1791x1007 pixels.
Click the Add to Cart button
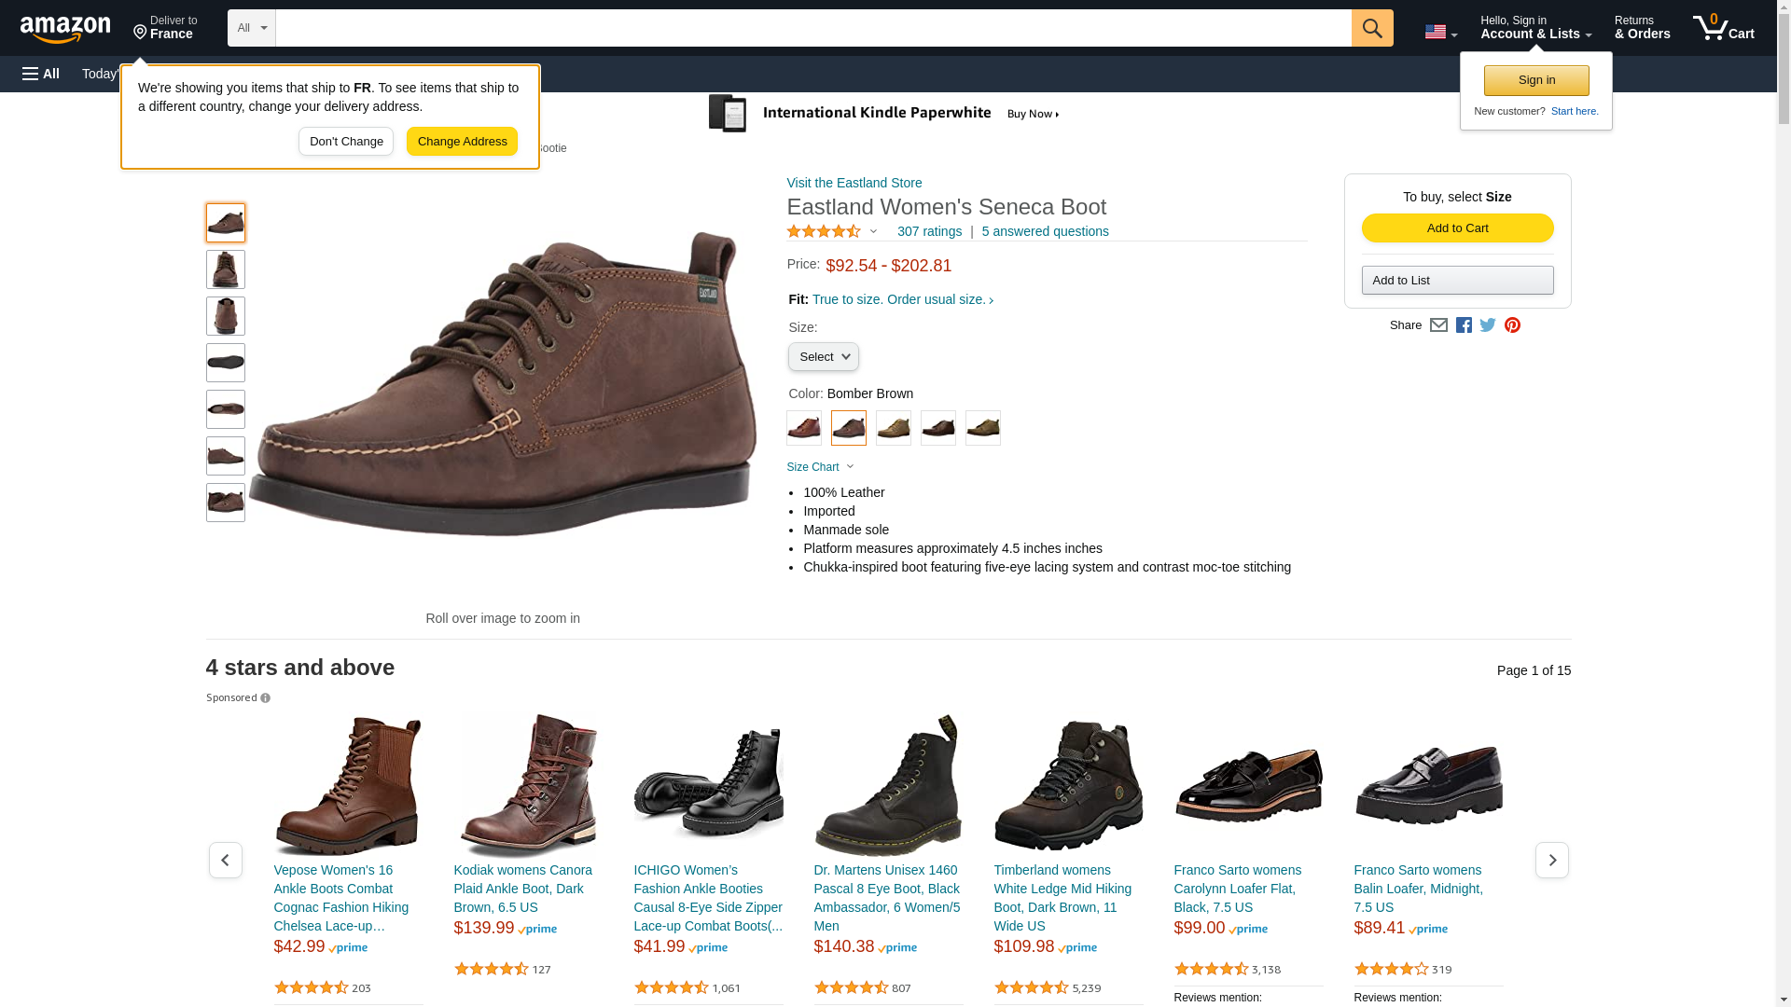1457,228
